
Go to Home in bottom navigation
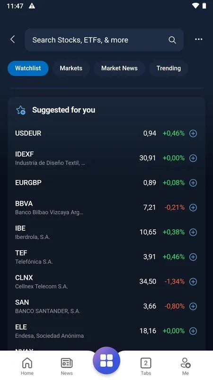(27, 366)
